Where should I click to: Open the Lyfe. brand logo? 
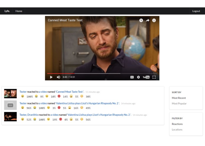(7, 11)
